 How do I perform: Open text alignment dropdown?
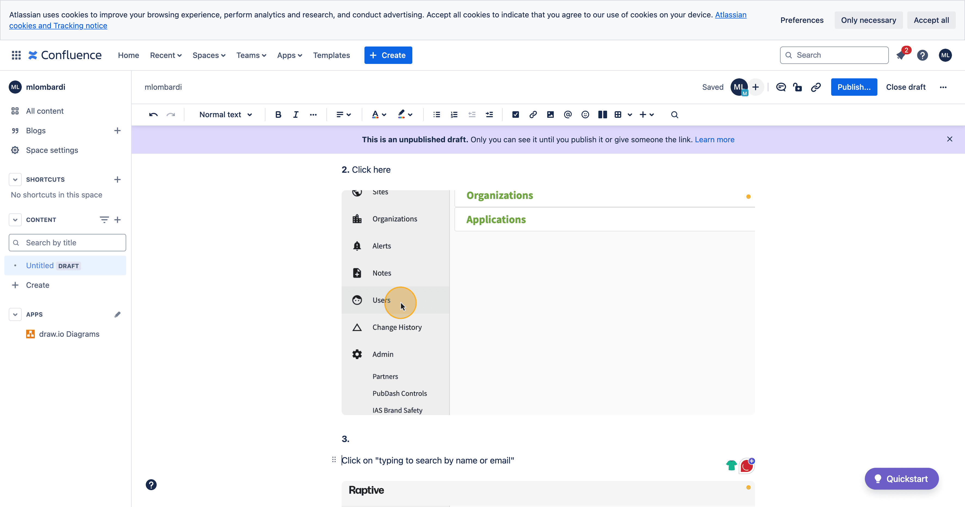(344, 115)
